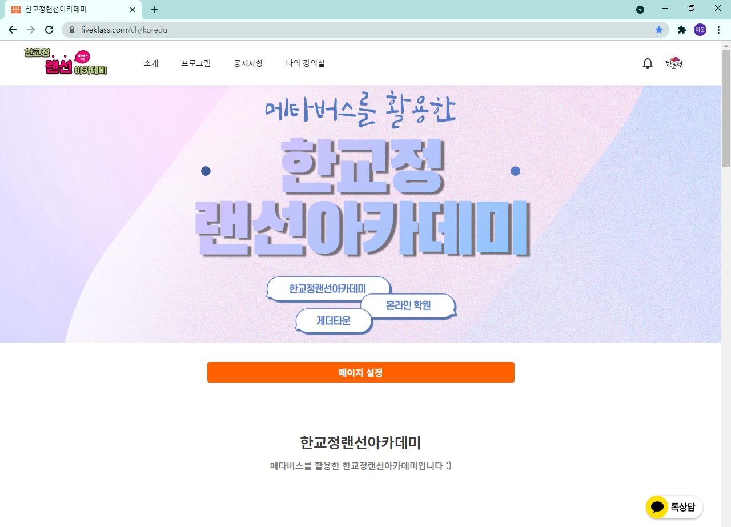This screenshot has height=527, width=731.
Task: Open a new browser tab
Action: click(154, 10)
